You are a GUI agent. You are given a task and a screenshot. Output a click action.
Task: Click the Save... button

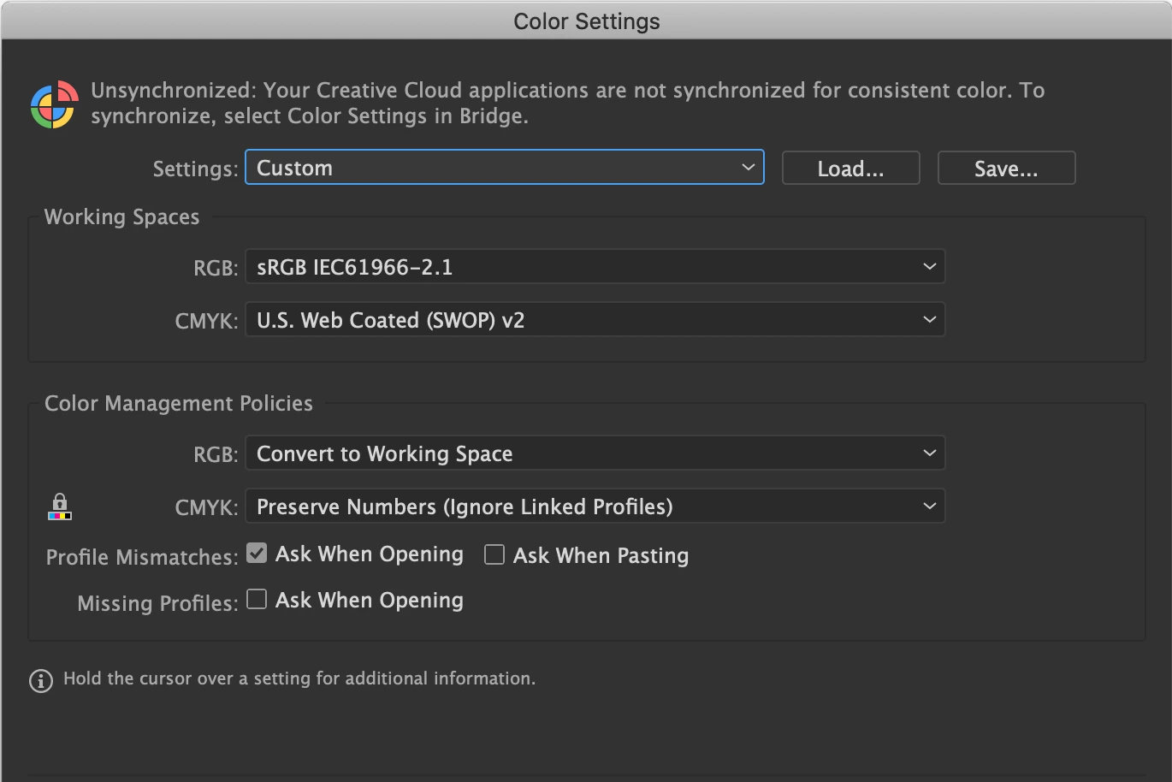click(x=1006, y=169)
